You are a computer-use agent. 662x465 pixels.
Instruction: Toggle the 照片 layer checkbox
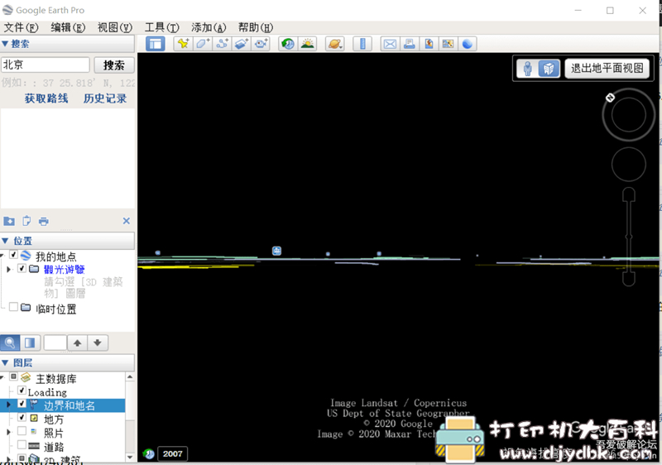pyautogui.click(x=22, y=431)
